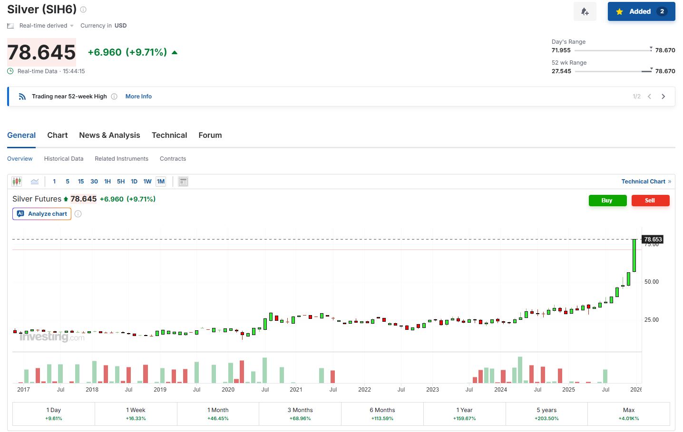The image size is (683, 432).
Task: Open the Real-time derived dropdown
Action: (46, 26)
